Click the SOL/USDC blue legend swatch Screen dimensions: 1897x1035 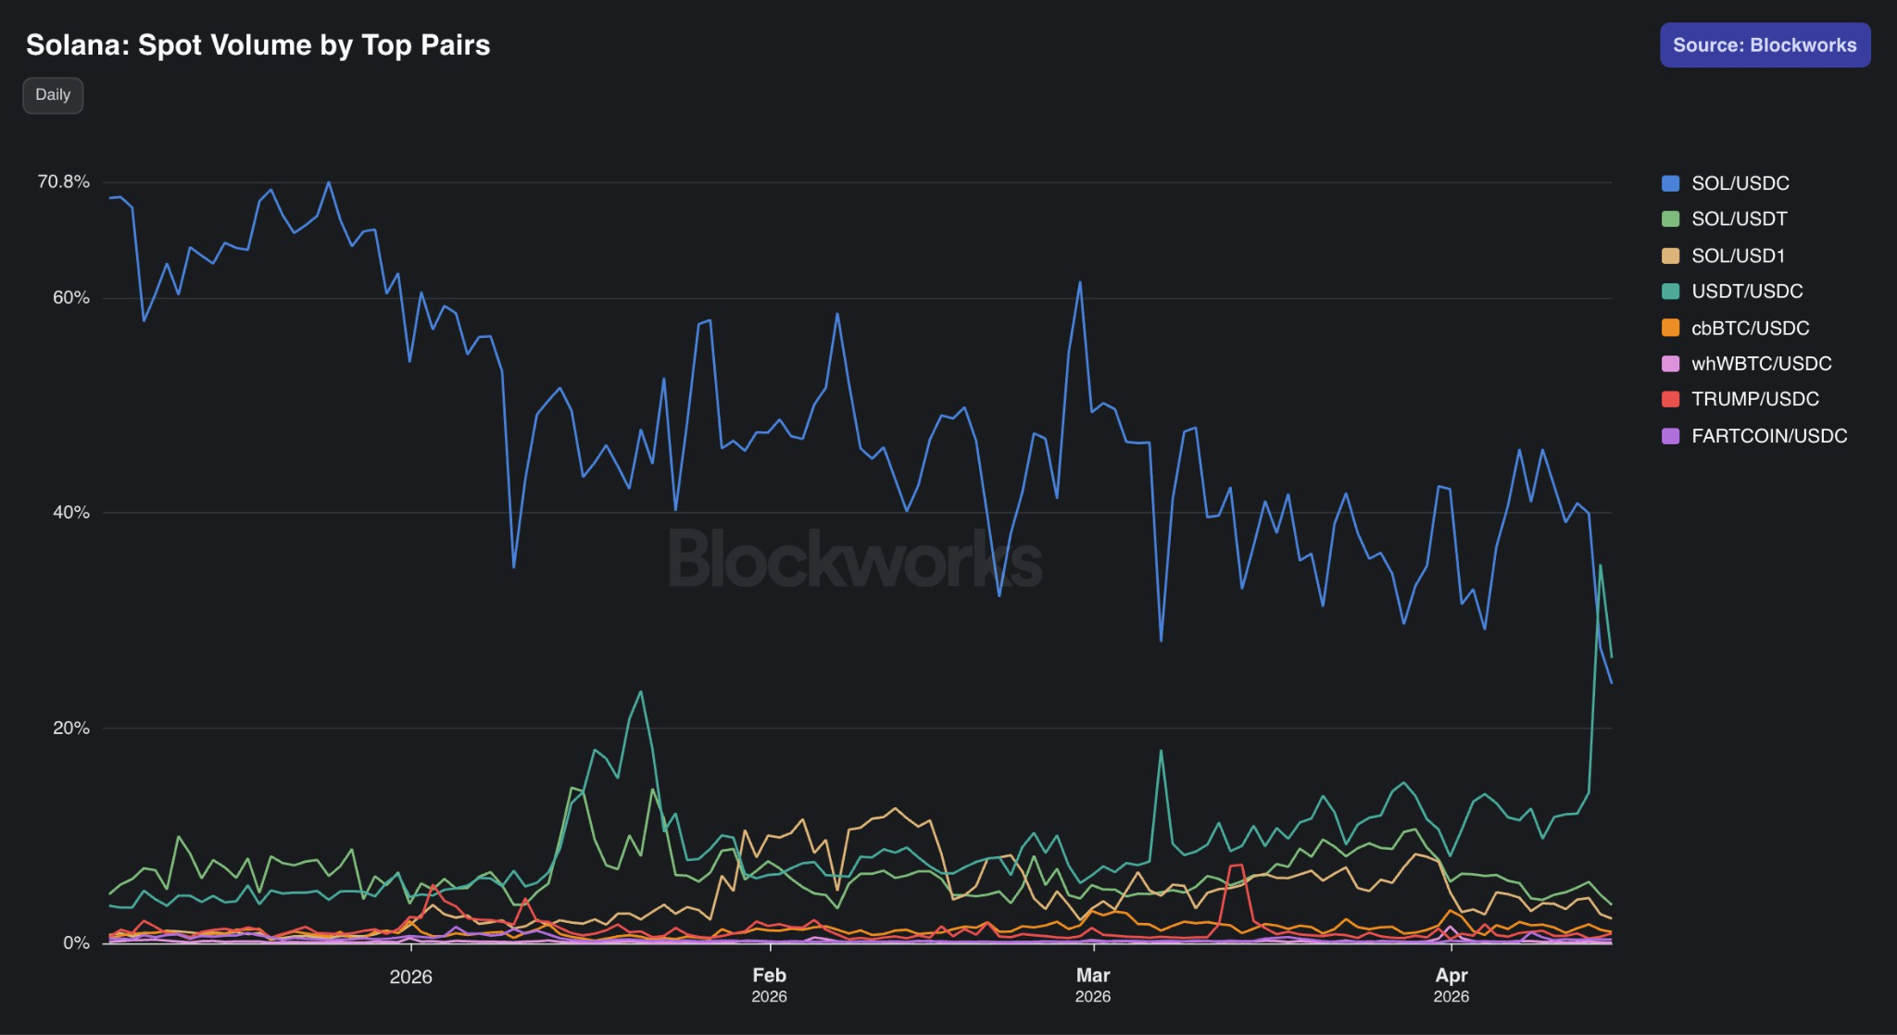tap(1670, 183)
